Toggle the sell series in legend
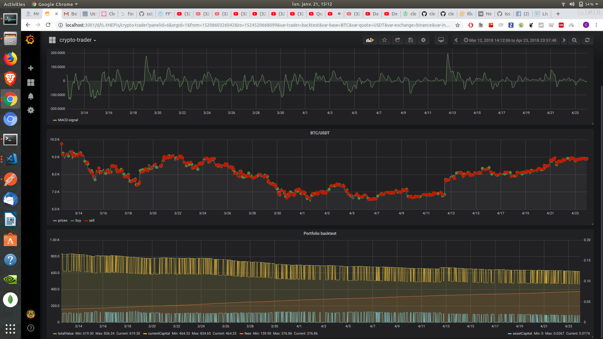The height and width of the screenshot is (339, 603). tap(92, 220)
